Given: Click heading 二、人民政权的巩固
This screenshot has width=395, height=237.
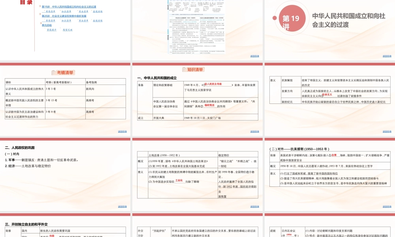Looking at the screenshot, I should pos(20,148).
